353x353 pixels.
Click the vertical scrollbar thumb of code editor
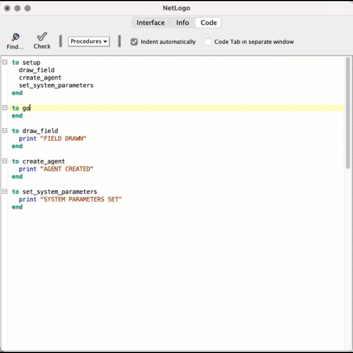(348, 113)
